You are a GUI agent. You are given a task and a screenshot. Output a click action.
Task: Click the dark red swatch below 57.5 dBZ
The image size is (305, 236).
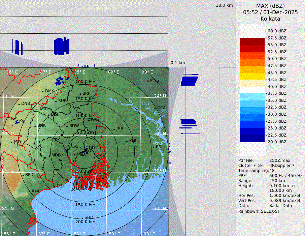tap(252, 41)
